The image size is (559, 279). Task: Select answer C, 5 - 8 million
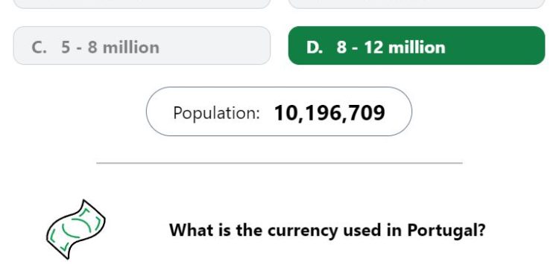tap(142, 45)
